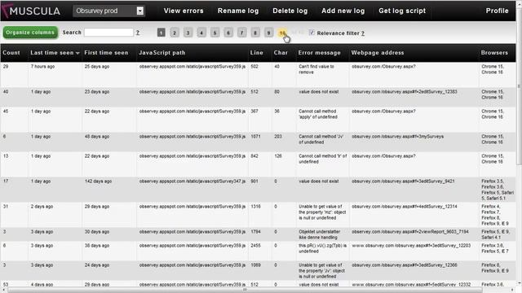
Task: Open the Search help question mark
Action: click(x=138, y=33)
